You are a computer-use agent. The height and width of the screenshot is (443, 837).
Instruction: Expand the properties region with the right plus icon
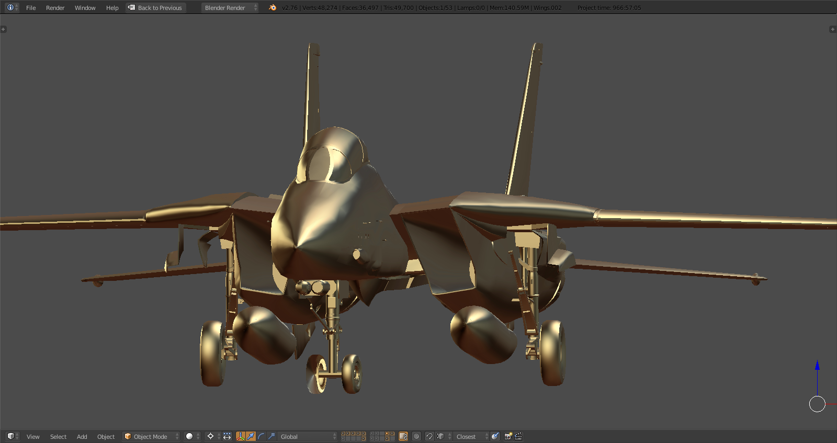tap(833, 29)
